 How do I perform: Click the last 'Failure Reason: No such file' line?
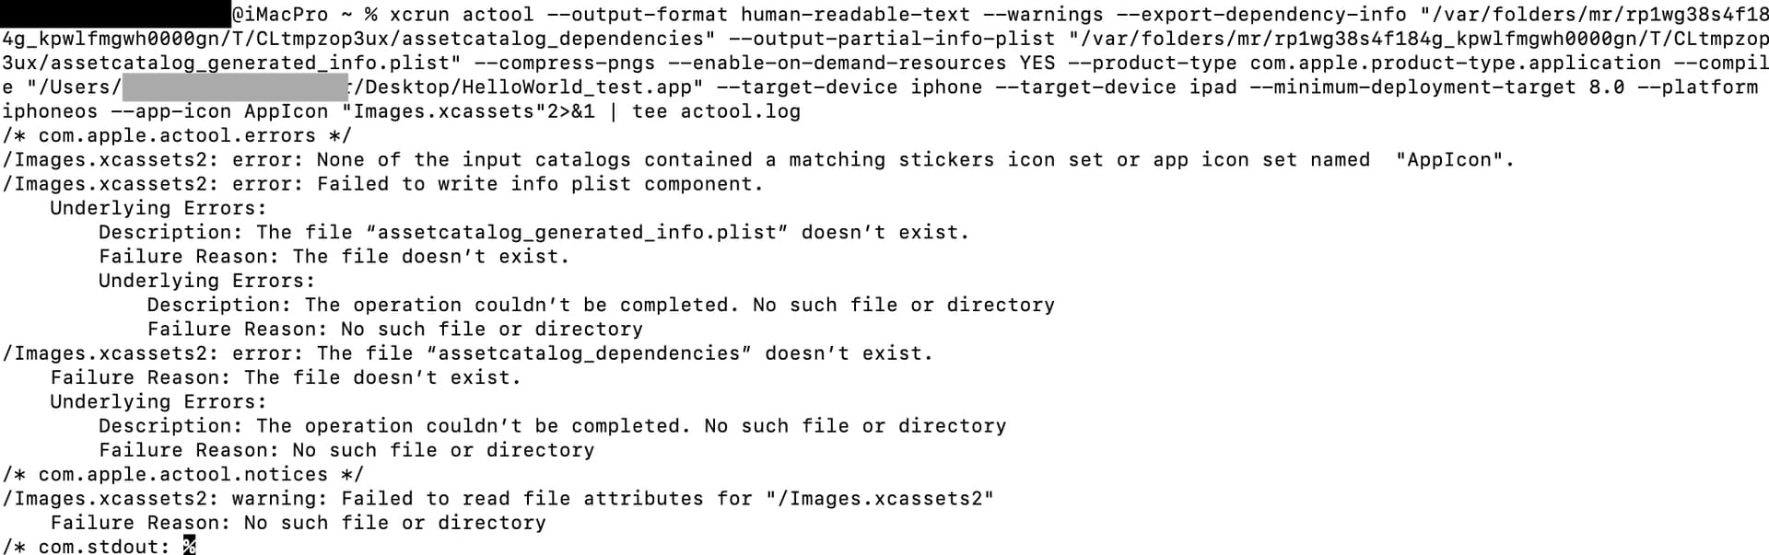pos(299,523)
